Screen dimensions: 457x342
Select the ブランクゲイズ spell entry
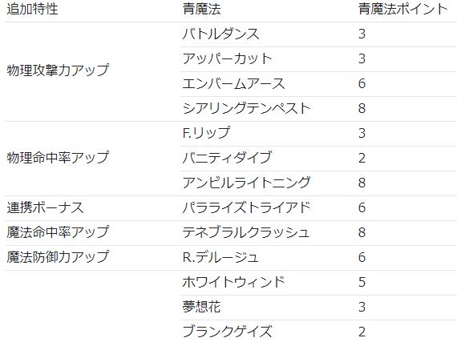(228, 332)
